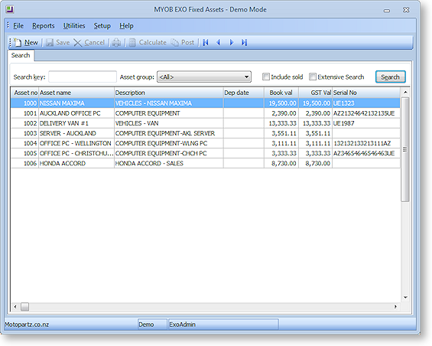Select the DELIVERY VAN #1 row
This screenshot has width=432, height=346.
(206, 123)
